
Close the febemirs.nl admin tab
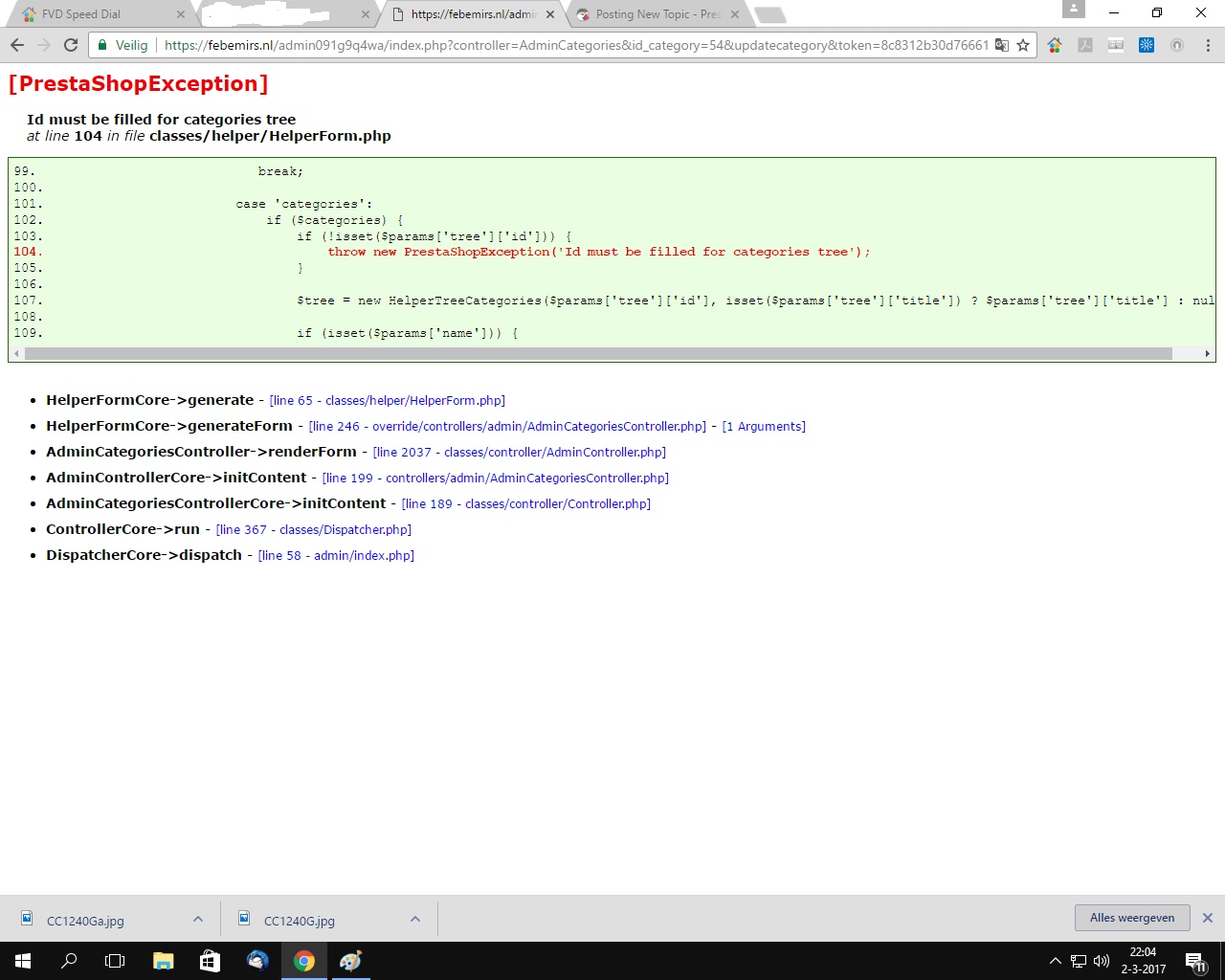550,14
